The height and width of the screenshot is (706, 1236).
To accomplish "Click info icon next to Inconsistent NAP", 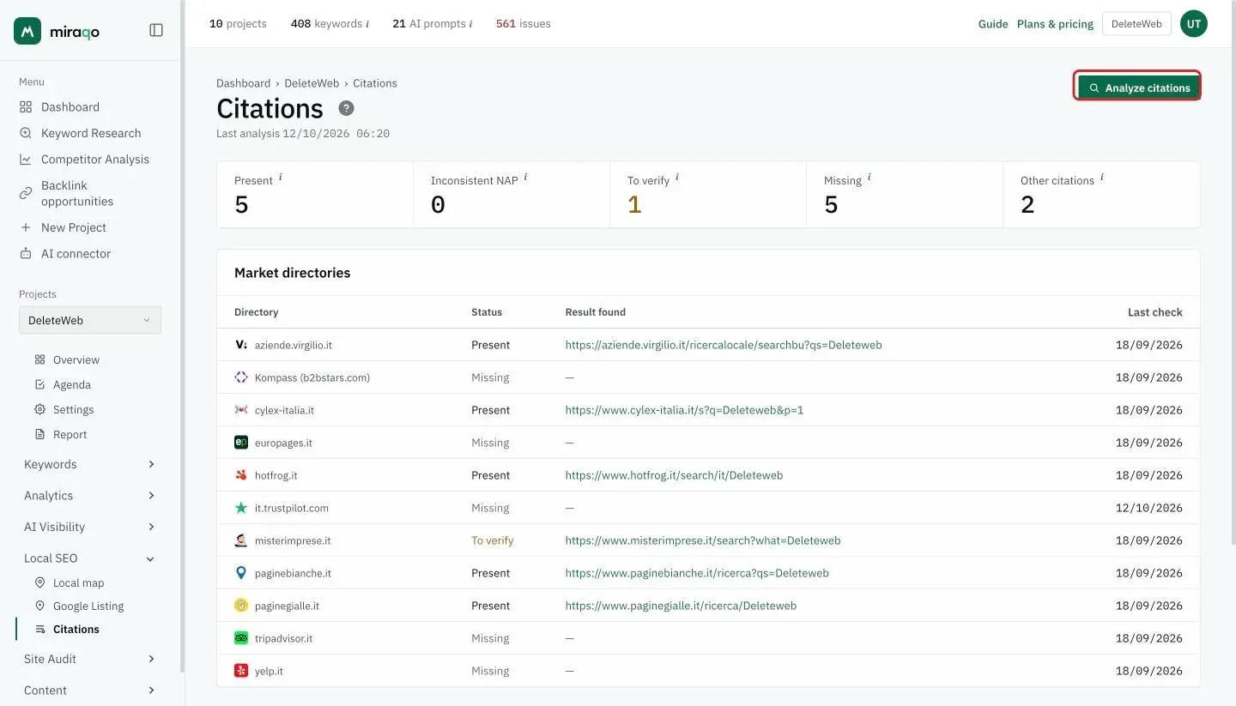I will 525,178.
